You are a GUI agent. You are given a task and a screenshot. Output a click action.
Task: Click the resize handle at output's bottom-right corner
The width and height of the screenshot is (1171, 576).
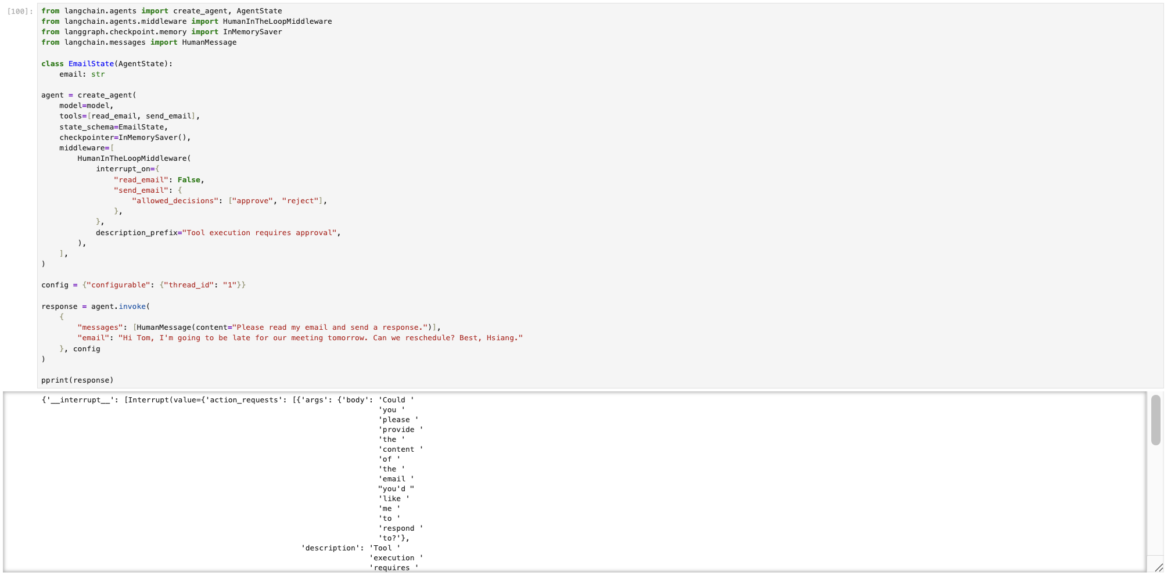[1158, 567]
